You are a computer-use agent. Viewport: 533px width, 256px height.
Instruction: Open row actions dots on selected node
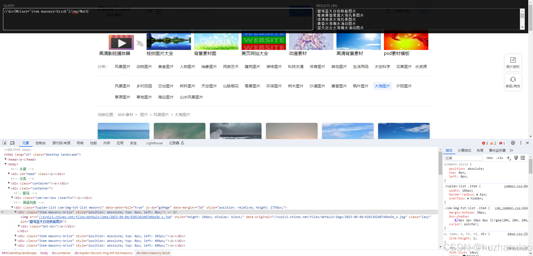pyautogui.click(x=2, y=212)
